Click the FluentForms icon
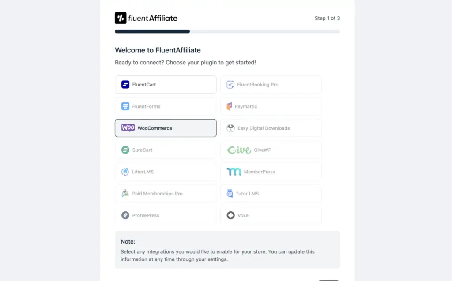452x281 pixels. pos(125,106)
